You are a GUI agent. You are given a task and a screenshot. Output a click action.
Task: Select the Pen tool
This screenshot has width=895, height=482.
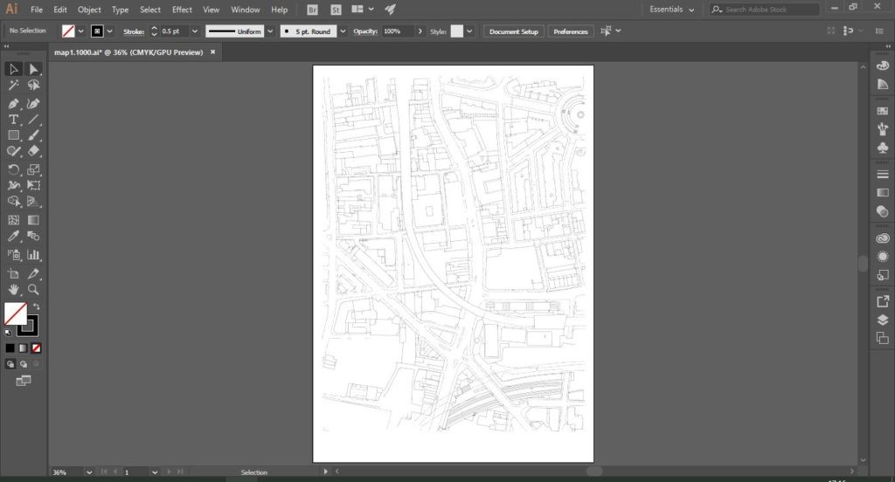[13, 104]
